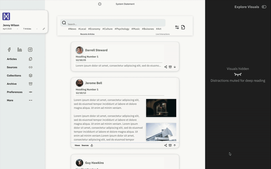The width and height of the screenshot is (271, 169).
Task: Click Views on Jerome Bell's card
Action: click(x=77, y=145)
